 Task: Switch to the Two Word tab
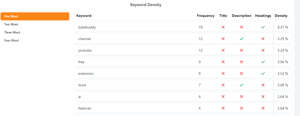[x=11, y=24]
